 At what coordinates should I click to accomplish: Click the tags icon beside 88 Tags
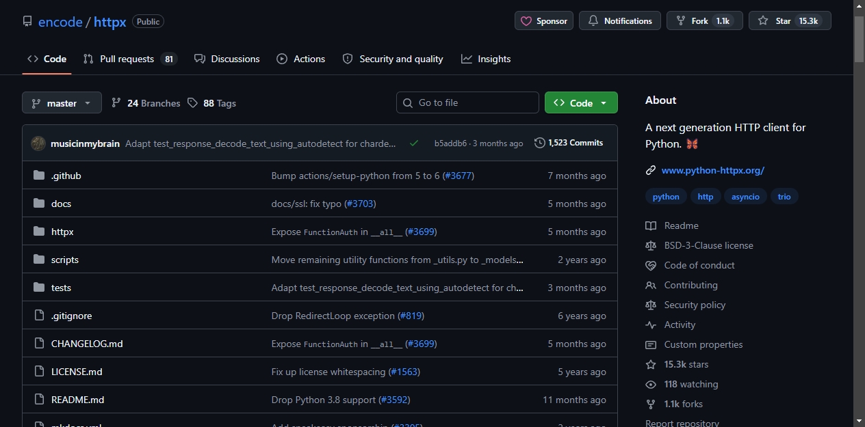coord(192,102)
